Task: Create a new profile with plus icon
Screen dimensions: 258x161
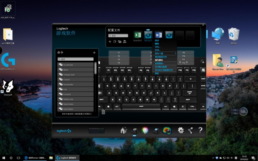Action: point(110,42)
